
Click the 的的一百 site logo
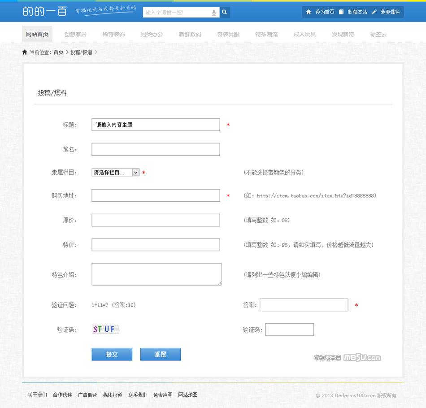coord(45,12)
